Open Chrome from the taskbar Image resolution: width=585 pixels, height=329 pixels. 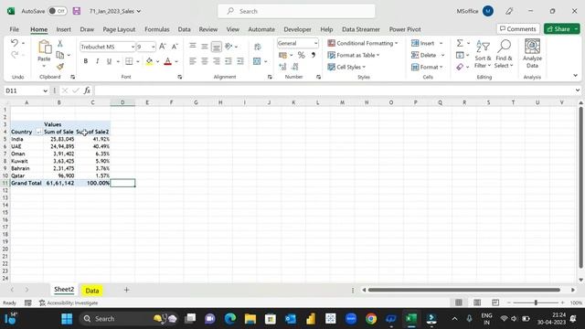point(371,319)
